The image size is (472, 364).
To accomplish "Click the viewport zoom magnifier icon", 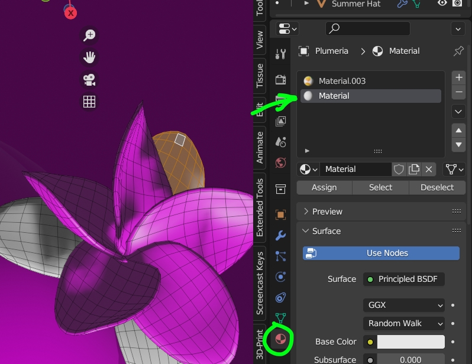I will click(89, 35).
